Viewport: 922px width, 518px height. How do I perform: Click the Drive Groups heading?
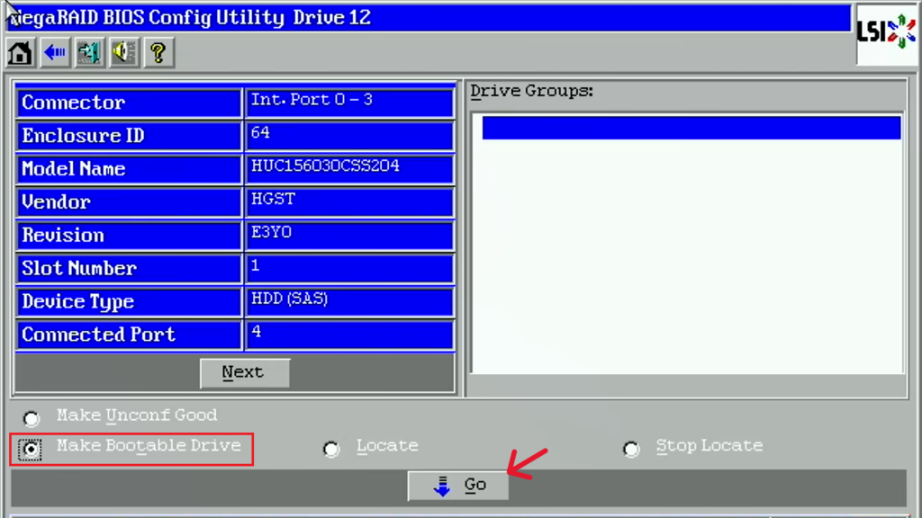[531, 91]
